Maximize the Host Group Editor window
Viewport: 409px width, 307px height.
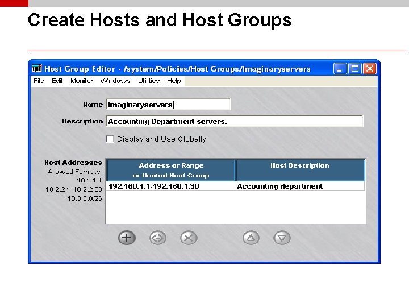354,69
